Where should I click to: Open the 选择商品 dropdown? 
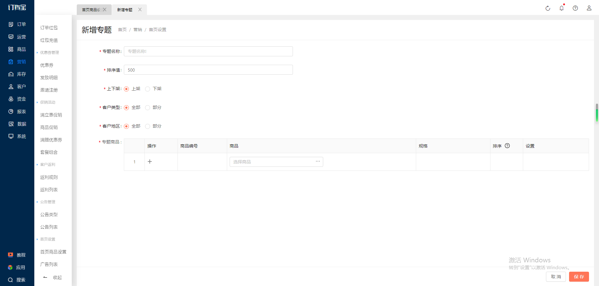(276, 162)
